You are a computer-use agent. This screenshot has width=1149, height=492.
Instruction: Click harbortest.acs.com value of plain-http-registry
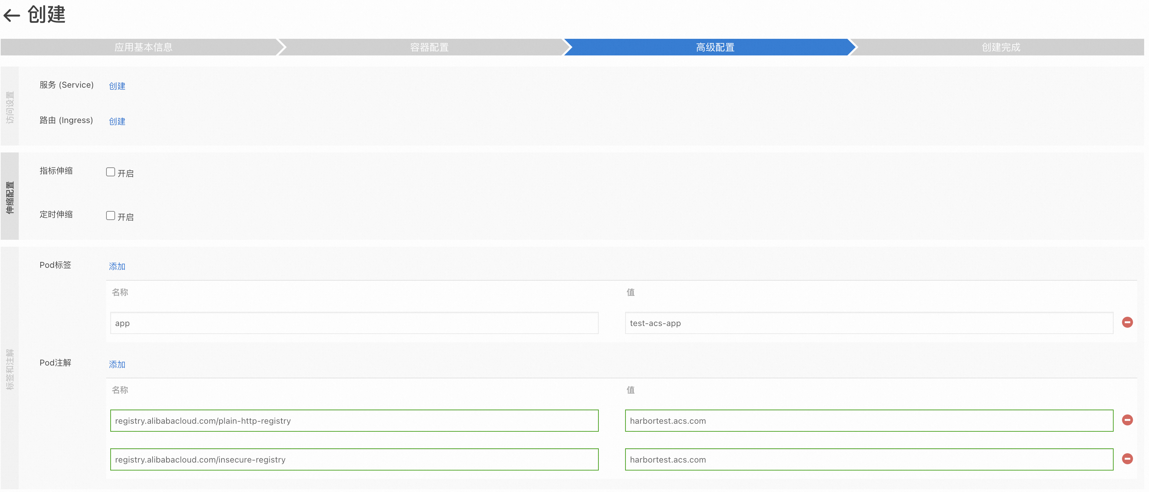tap(869, 421)
